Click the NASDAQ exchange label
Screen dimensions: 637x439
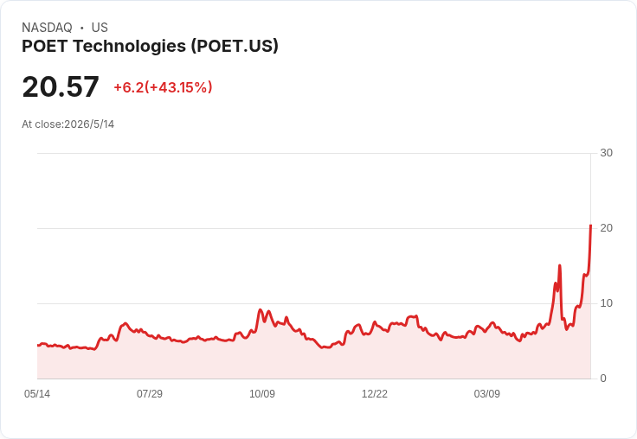(x=47, y=28)
